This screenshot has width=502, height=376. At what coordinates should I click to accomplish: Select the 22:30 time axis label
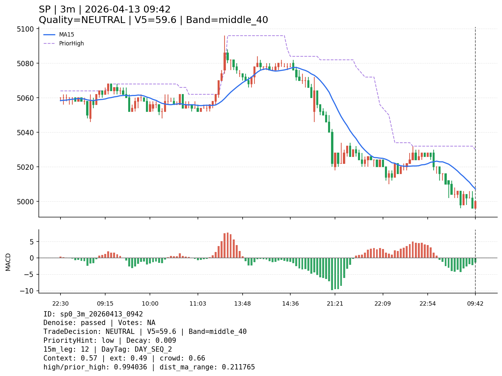pos(60,304)
